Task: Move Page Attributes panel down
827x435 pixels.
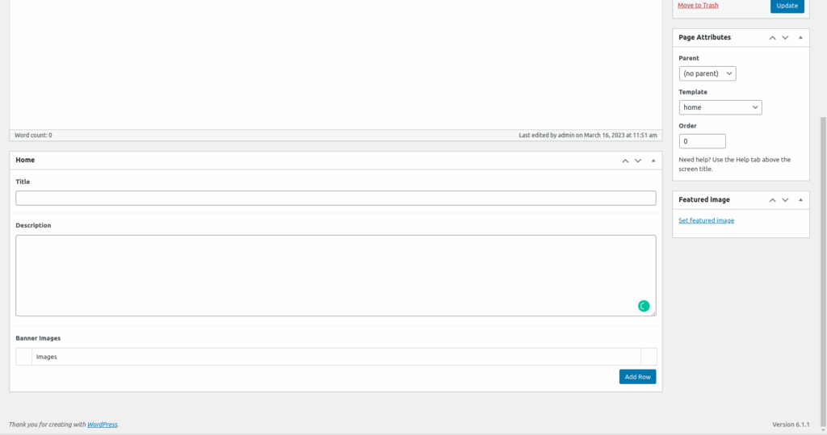Action: tap(785, 38)
